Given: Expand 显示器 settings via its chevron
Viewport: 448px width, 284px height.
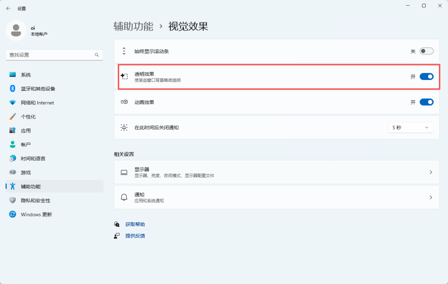Looking at the screenshot, I should (431, 172).
